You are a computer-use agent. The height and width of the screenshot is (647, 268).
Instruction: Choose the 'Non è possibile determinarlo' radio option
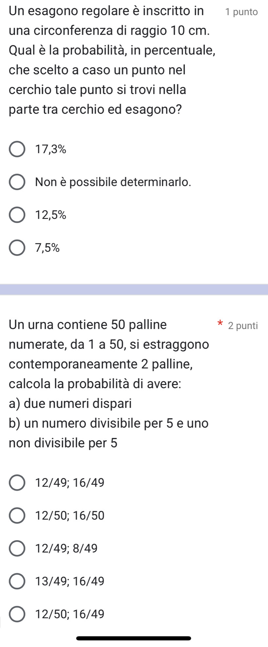(x=17, y=182)
